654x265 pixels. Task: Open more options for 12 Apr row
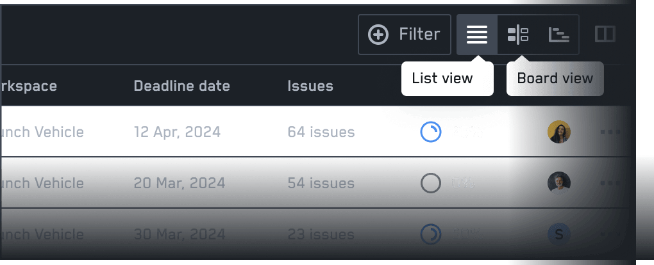pos(610,132)
